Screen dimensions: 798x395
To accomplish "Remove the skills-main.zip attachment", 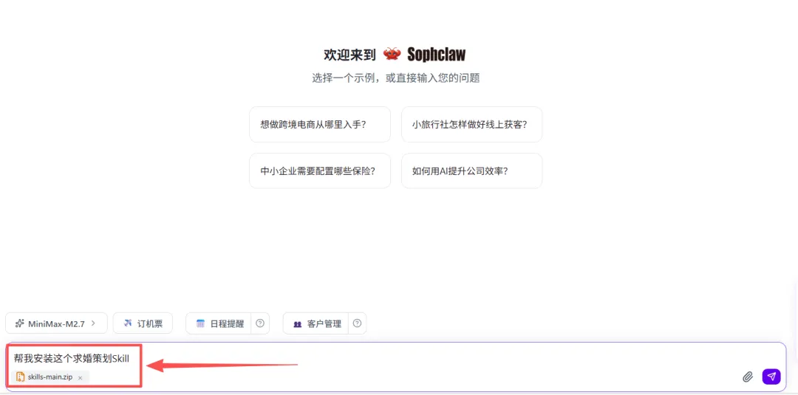I will coord(80,378).
